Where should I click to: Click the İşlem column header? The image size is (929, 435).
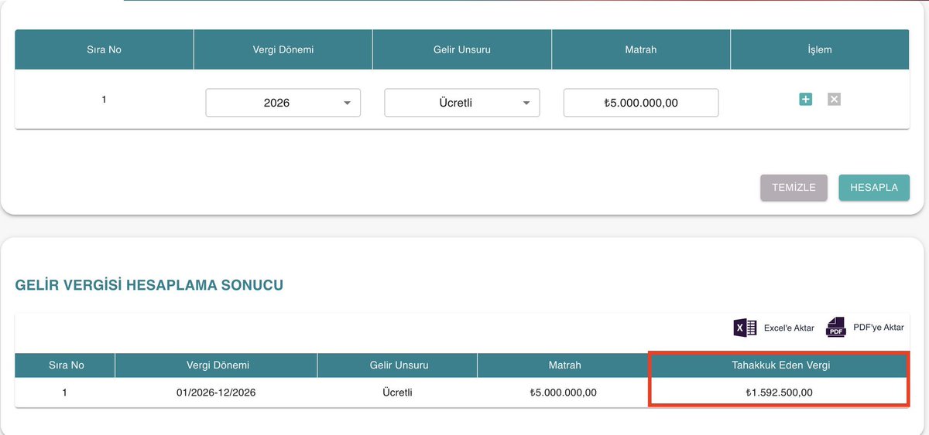(819, 49)
